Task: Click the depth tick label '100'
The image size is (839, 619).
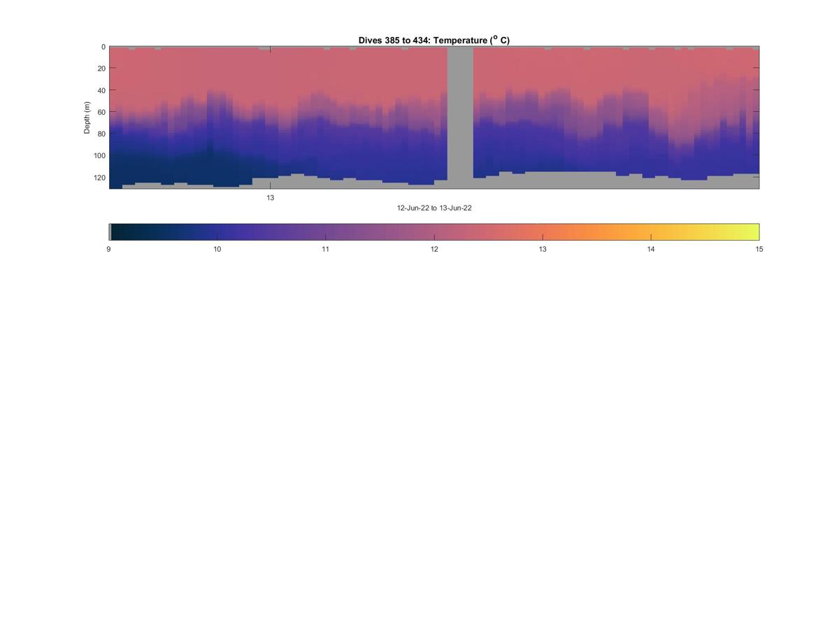Action: tap(99, 155)
